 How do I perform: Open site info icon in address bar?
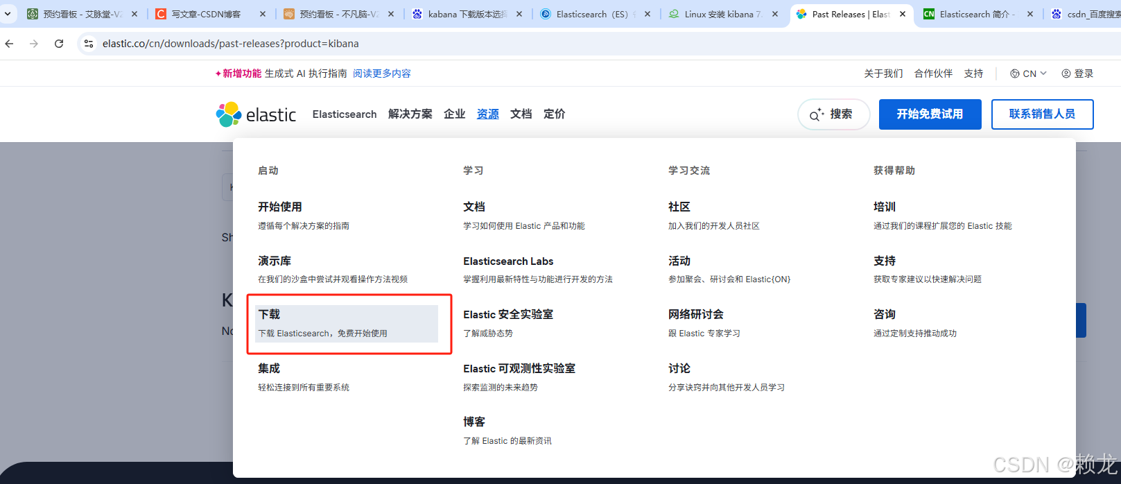(88, 44)
